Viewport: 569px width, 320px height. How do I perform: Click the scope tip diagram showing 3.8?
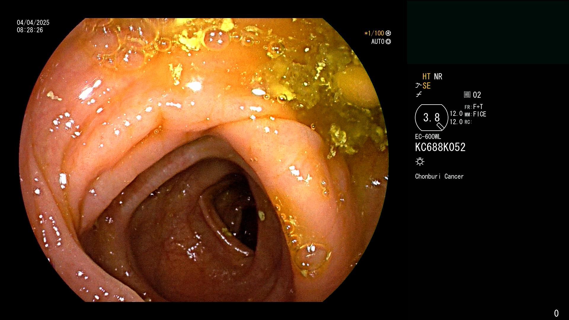point(431,118)
